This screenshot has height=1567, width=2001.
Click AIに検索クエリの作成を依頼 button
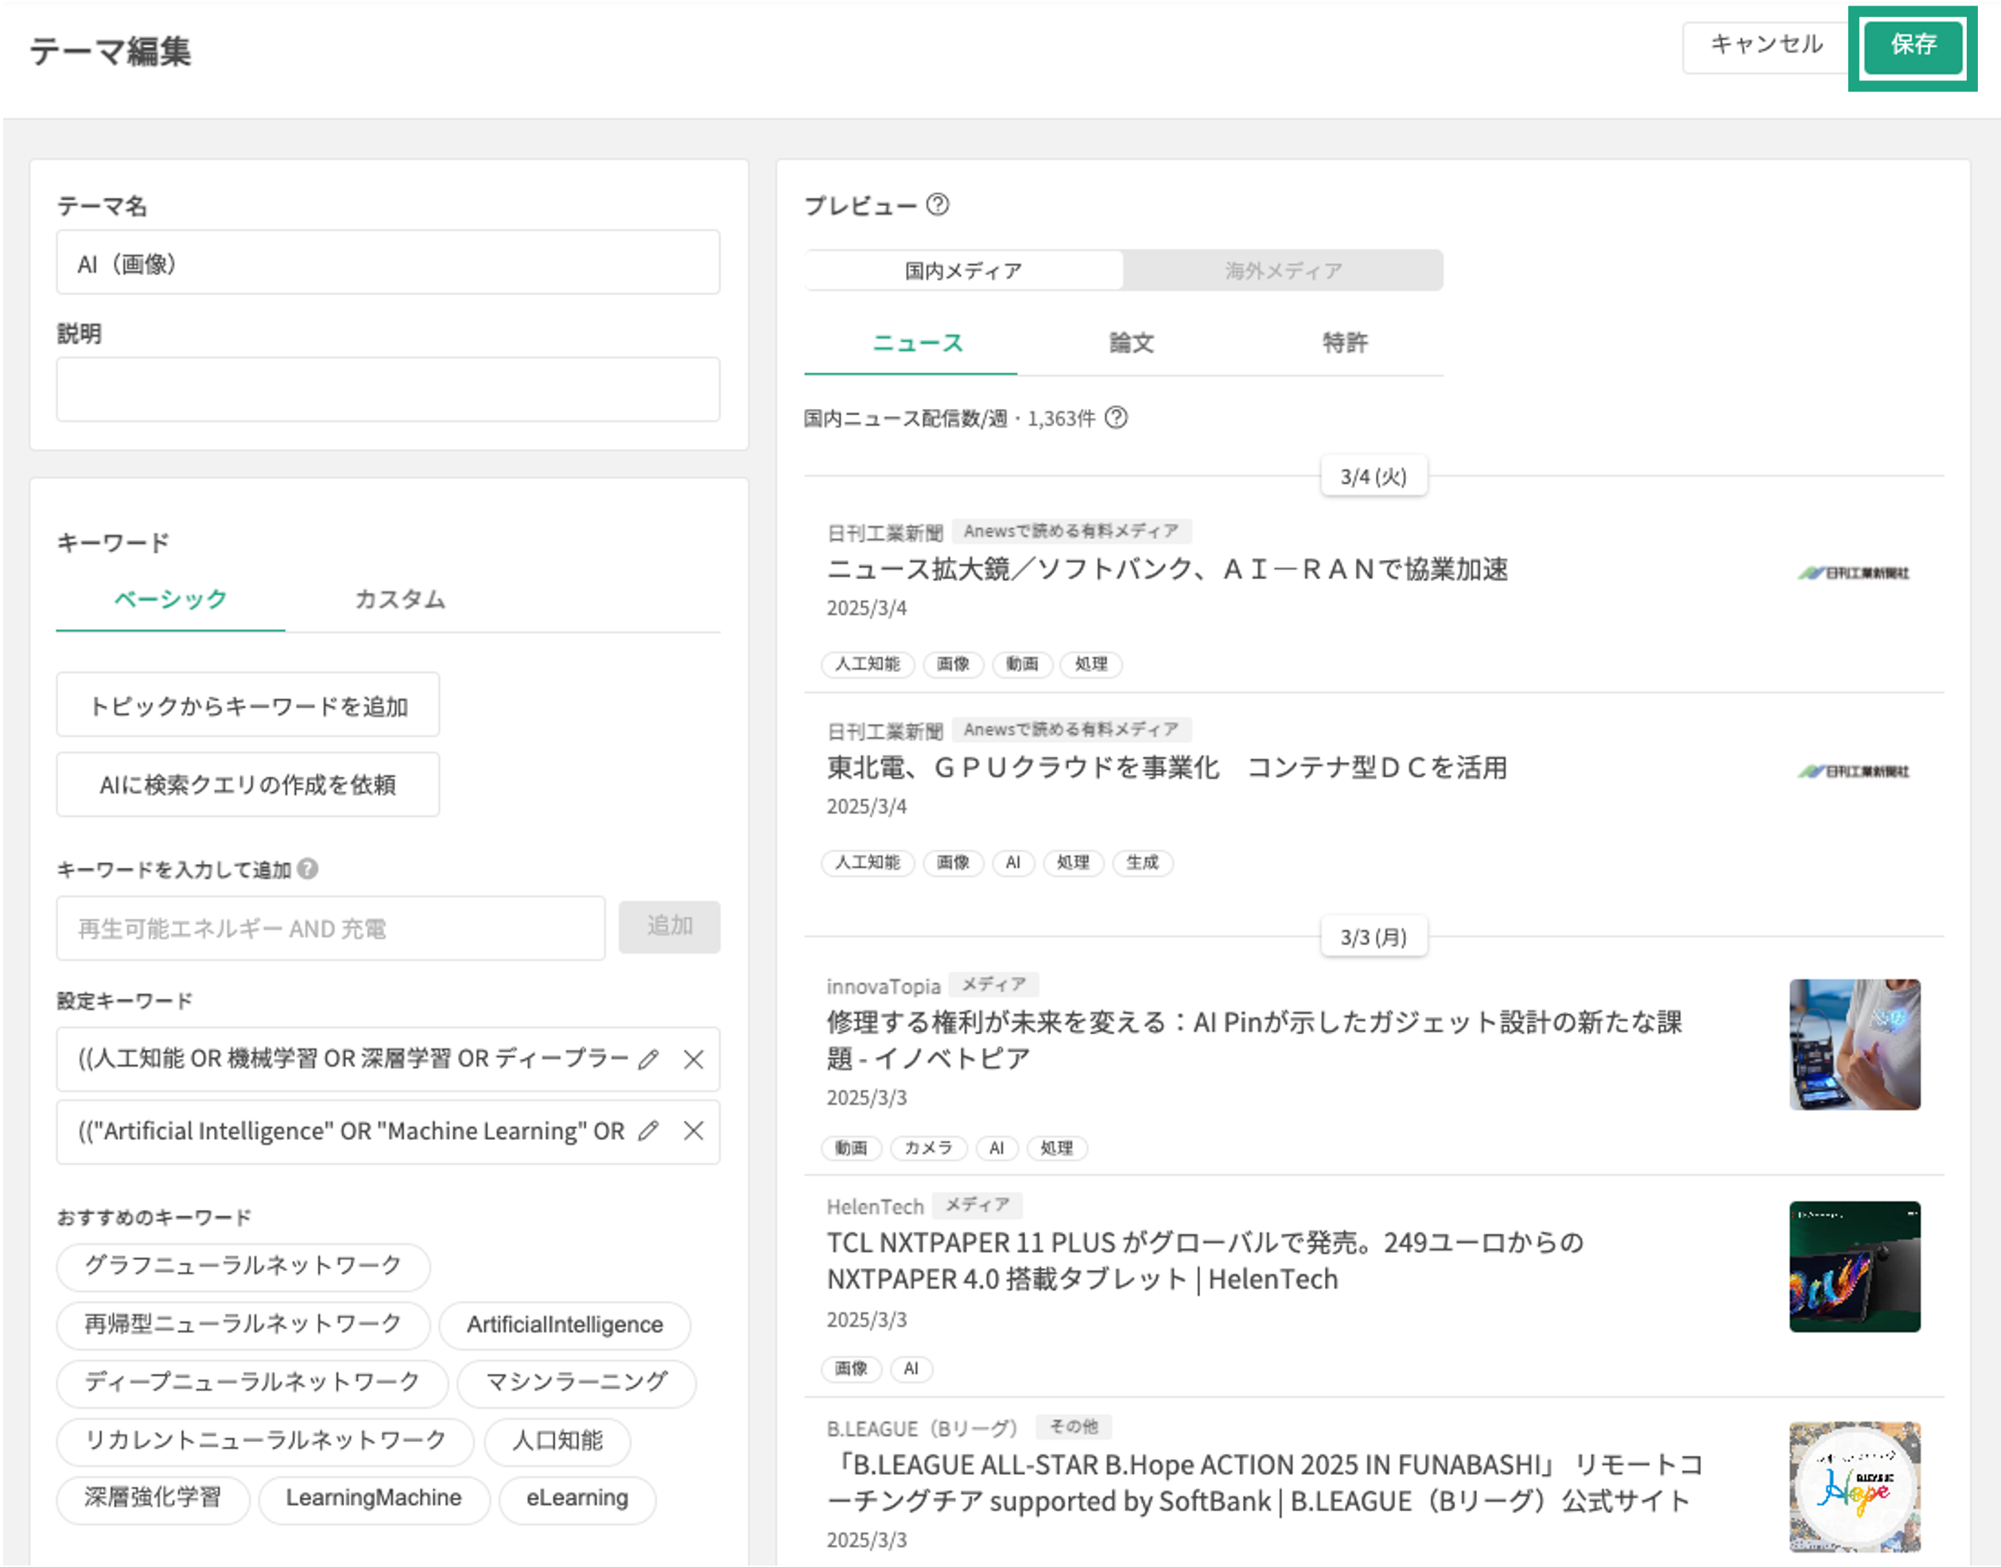pos(247,785)
